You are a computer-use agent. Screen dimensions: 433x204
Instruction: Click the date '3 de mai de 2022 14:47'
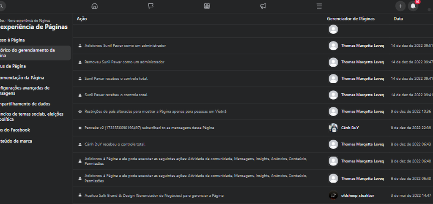pos(411,196)
